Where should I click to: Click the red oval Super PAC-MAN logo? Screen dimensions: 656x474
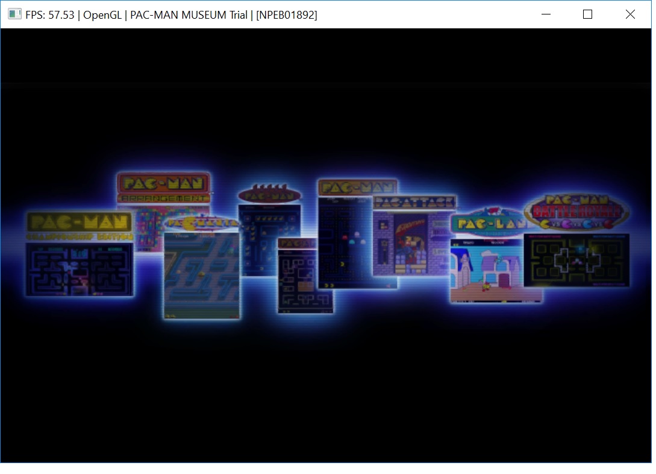(269, 195)
